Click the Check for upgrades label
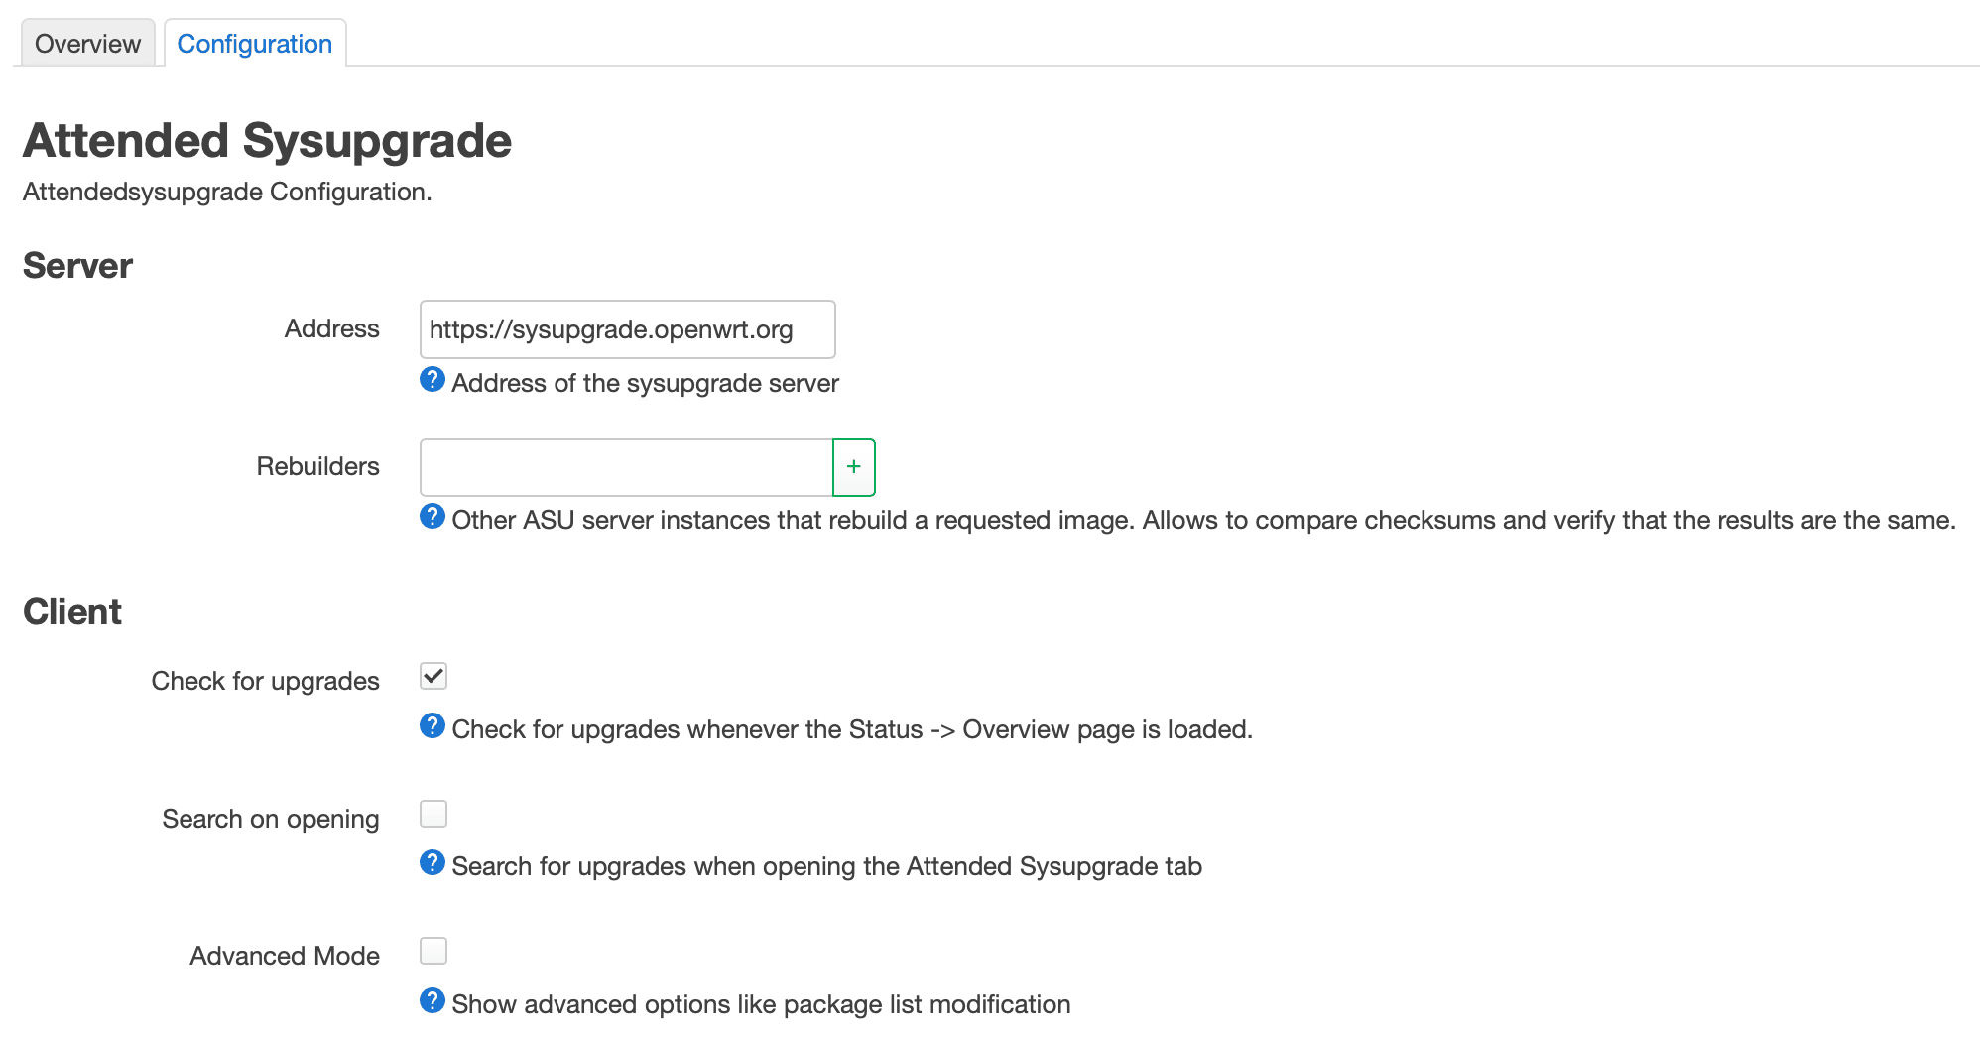Image resolution: width=1980 pixels, height=1038 pixels. click(x=265, y=681)
